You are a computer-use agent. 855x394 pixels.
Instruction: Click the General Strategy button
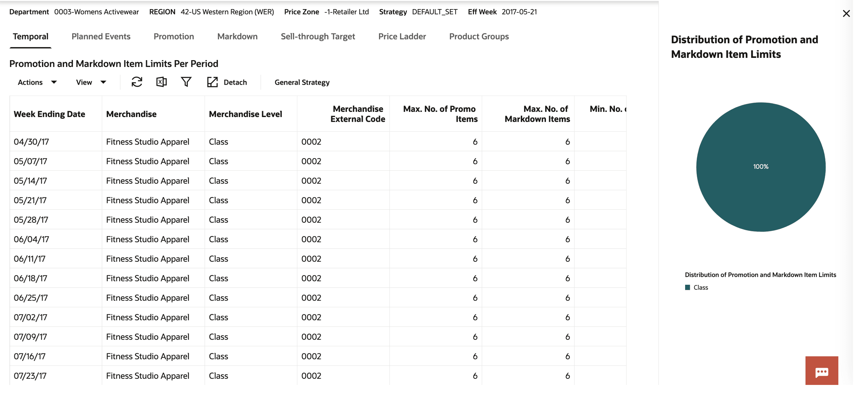[x=302, y=82]
